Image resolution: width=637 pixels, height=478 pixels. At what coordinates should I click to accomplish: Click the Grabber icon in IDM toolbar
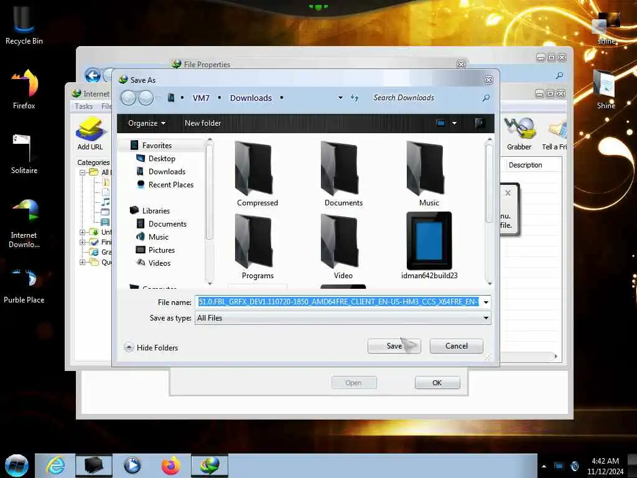pyautogui.click(x=519, y=134)
